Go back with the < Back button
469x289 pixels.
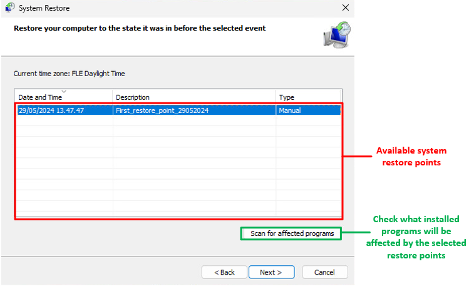(224, 272)
